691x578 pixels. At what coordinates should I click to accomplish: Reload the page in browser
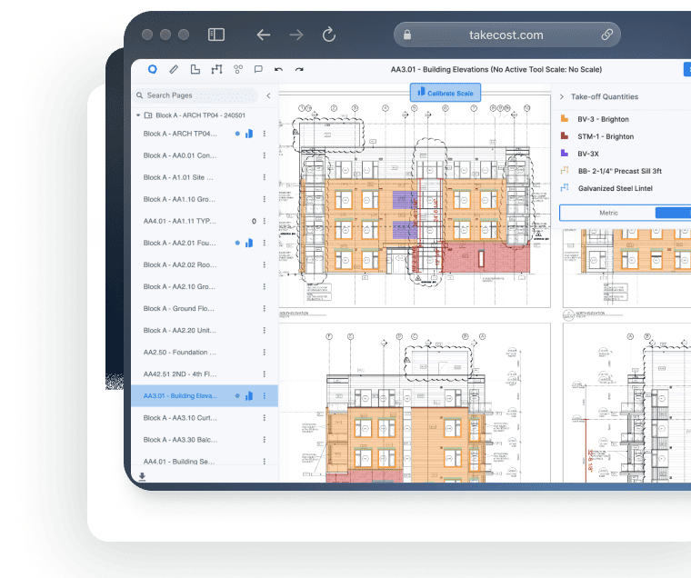[329, 35]
